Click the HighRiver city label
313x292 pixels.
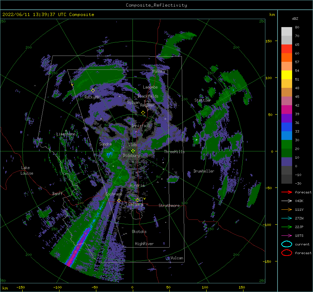tap(144, 244)
